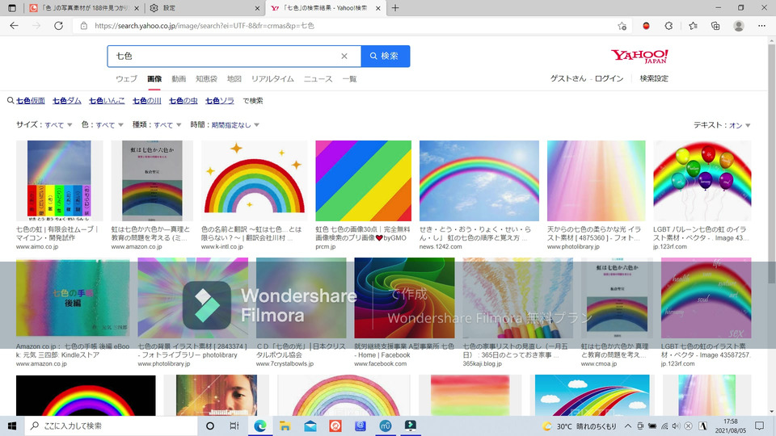
Task: View site information lock icon
Action: click(83, 26)
